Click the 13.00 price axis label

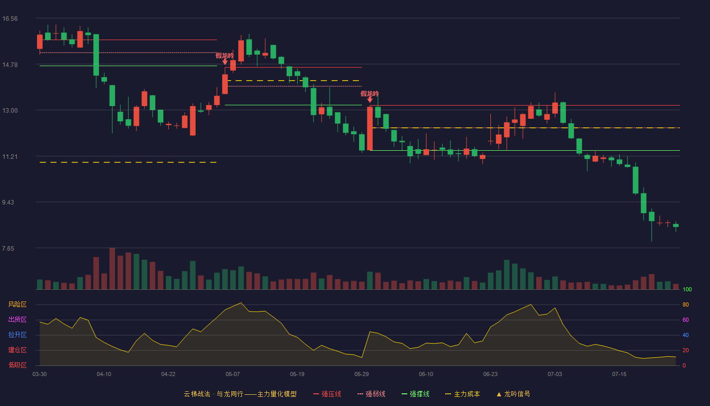[x=10, y=111]
